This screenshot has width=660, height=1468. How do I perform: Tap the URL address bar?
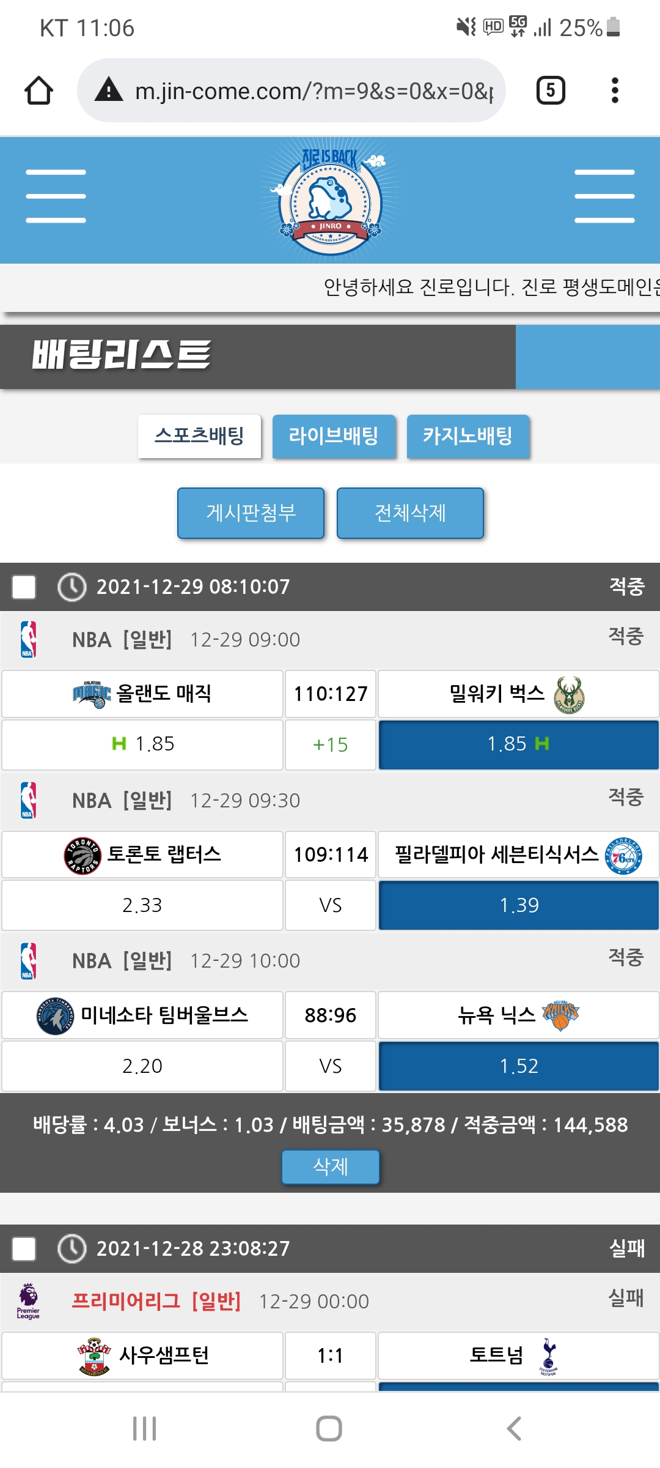pyautogui.click(x=312, y=91)
